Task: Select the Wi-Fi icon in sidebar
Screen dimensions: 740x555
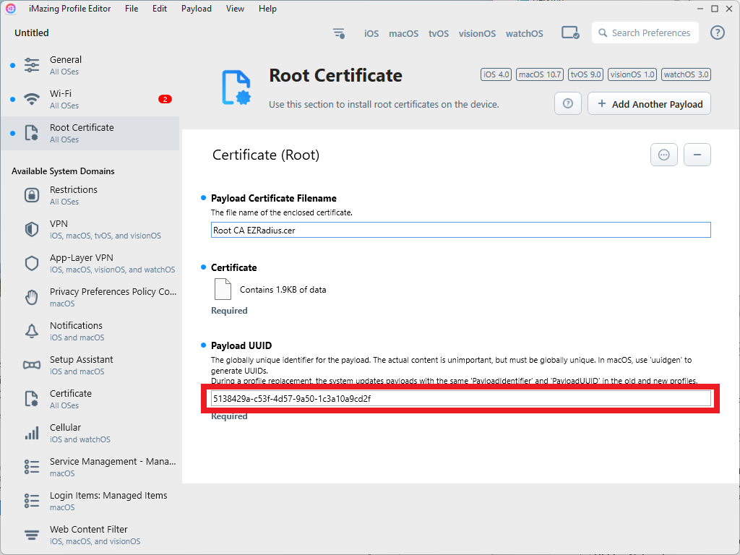Action: click(x=32, y=99)
